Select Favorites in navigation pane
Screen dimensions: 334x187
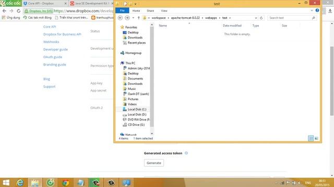tap(131, 28)
